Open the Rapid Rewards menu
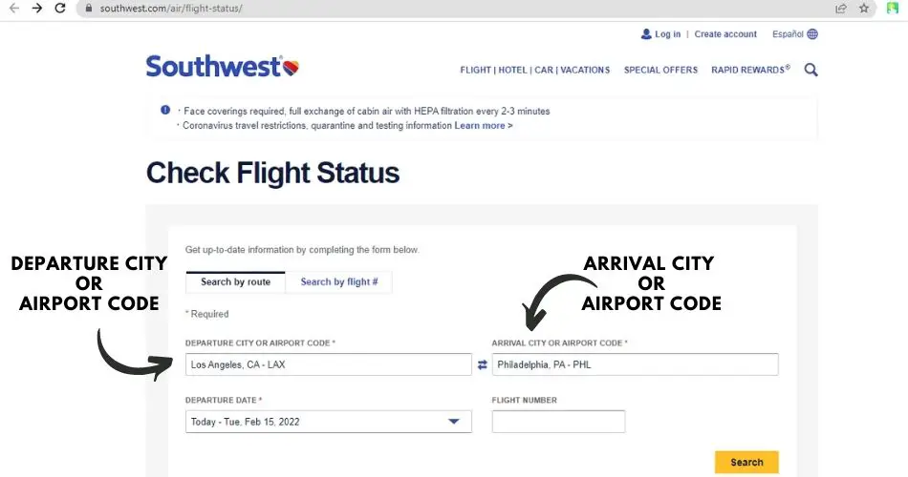 click(x=750, y=70)
